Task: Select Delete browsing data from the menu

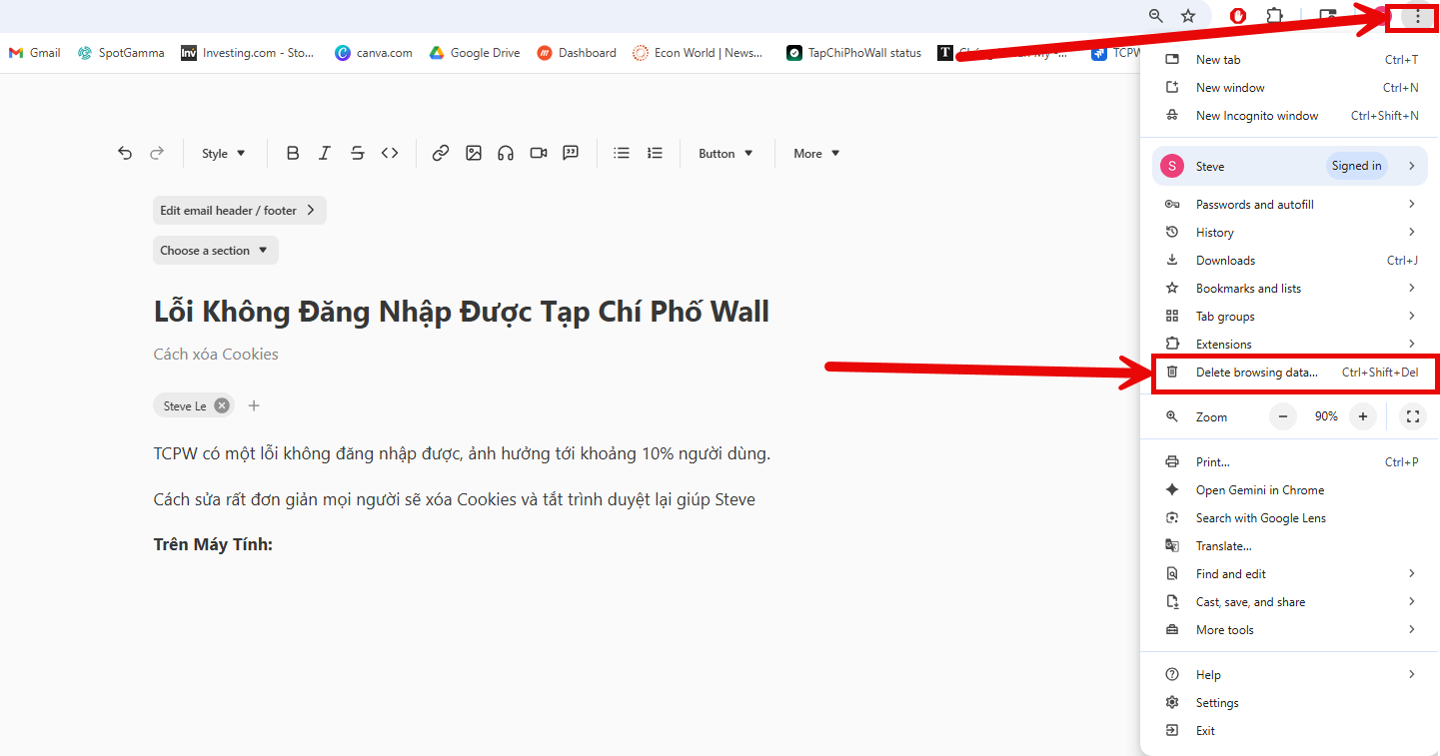Action: tap(1256, 373)
